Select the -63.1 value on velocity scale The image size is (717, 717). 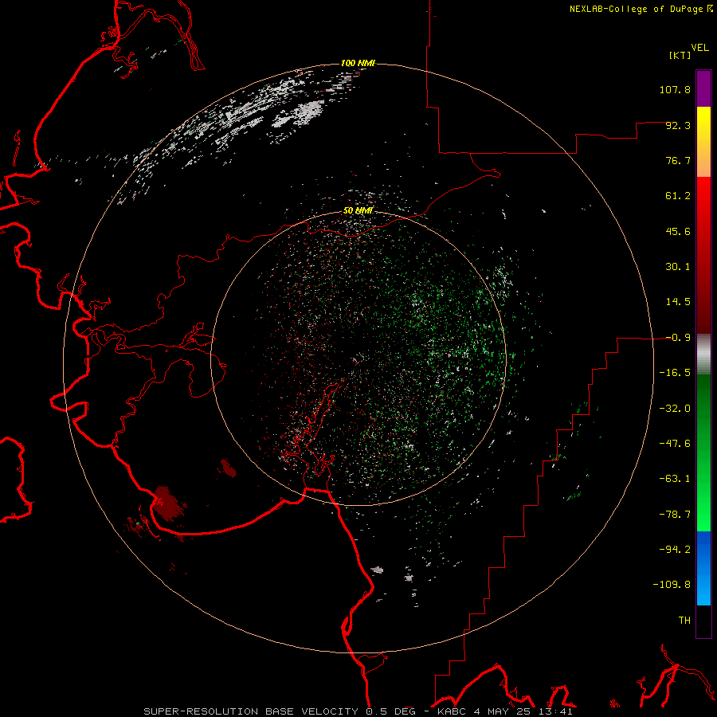(675, 479)
